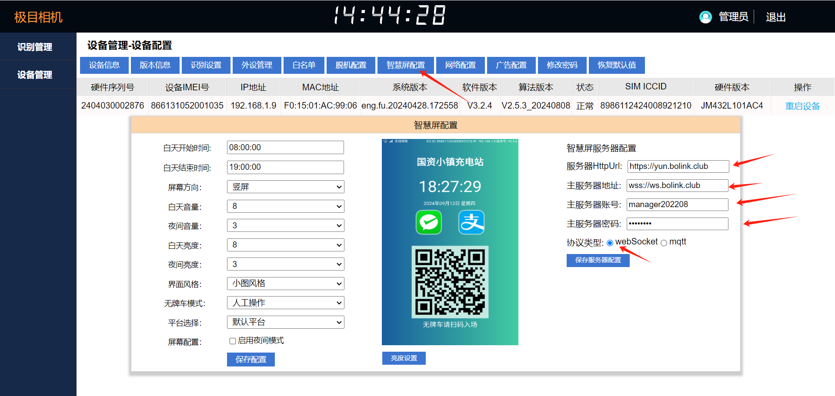Click SIM ICCID 8986112424008921210 cell

(x=646, y=106)
